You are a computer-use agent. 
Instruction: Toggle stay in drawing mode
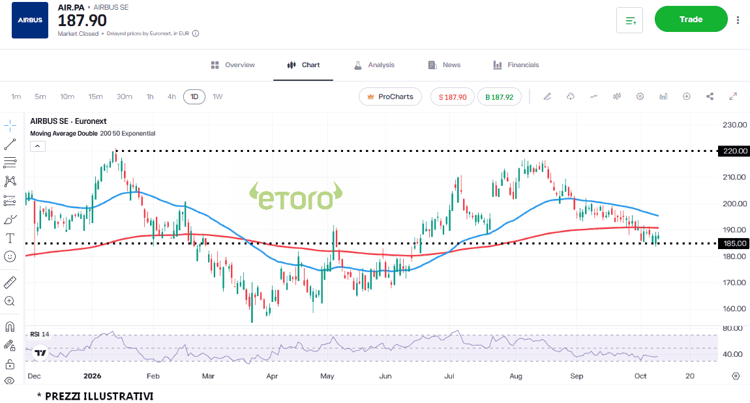(x=10, y=346)
